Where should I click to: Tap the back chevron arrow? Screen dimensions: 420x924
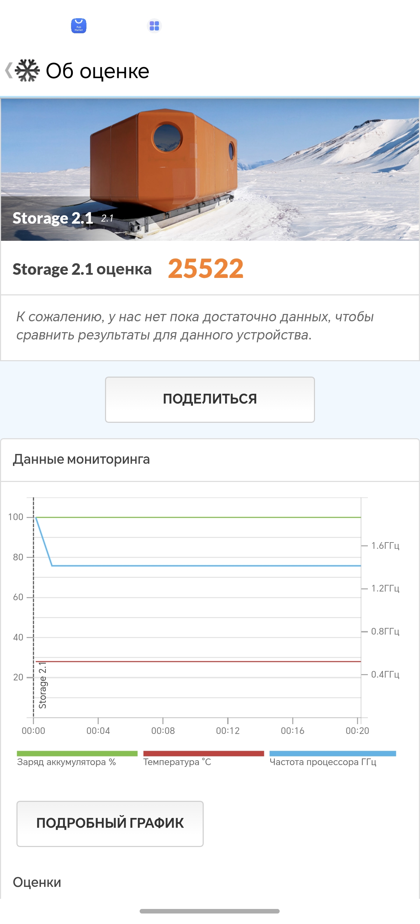tap(9, 70)
